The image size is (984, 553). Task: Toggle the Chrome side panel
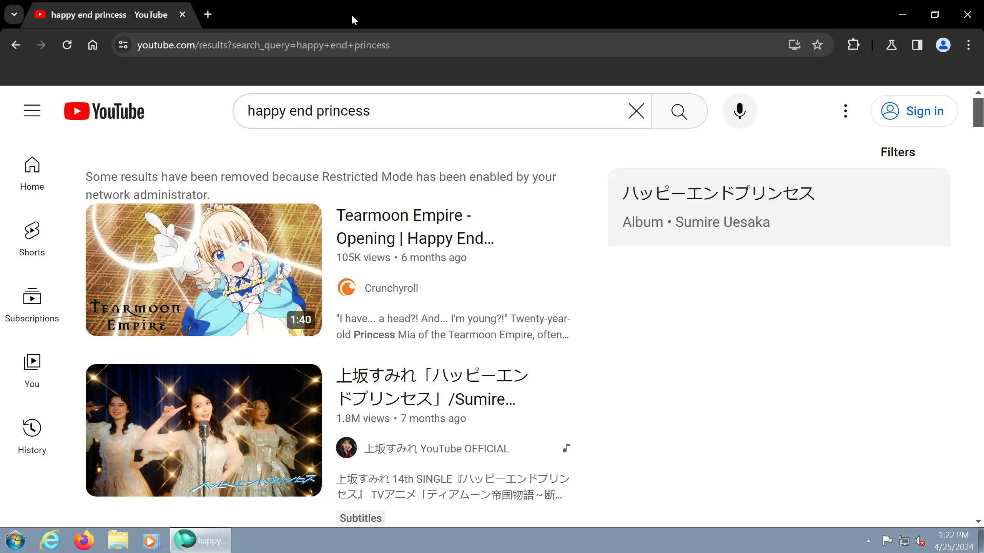click(x=917, y=45)
